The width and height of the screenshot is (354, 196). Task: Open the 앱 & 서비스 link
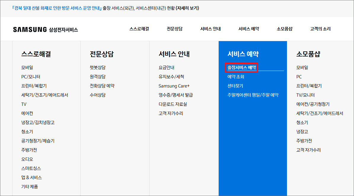[x=31, y=178]
